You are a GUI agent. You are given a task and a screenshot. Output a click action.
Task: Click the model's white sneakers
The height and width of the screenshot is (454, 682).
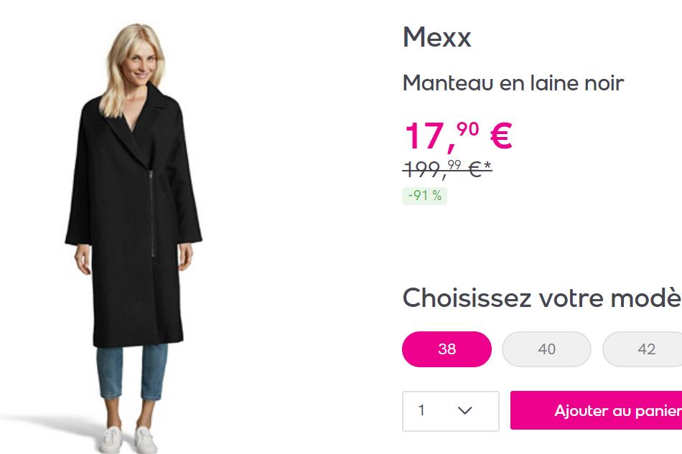(x=131, y=438)
